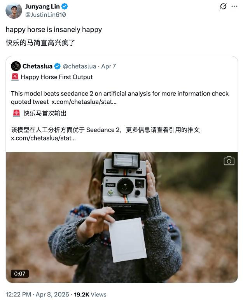Open the @chetaslua handle link

tap(79, 66)
